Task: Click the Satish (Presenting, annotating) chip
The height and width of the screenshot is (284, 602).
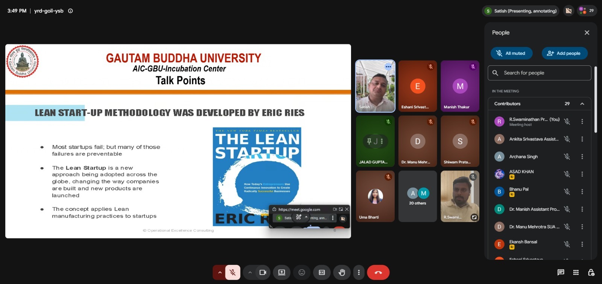Action: pos(520,11)
